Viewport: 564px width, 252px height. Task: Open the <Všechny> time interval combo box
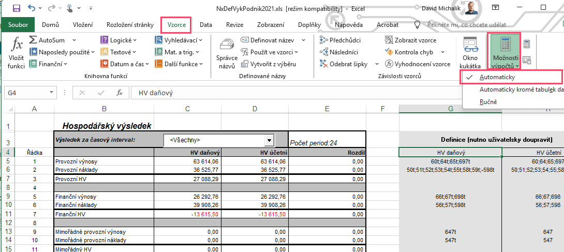pos(269,140)
